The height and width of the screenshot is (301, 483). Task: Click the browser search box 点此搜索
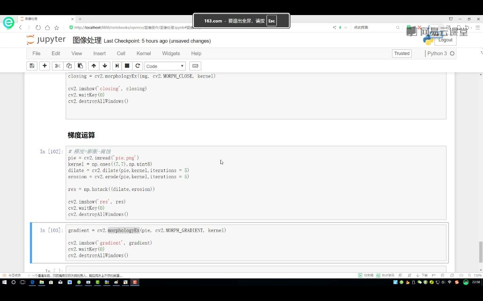(361, 28)
